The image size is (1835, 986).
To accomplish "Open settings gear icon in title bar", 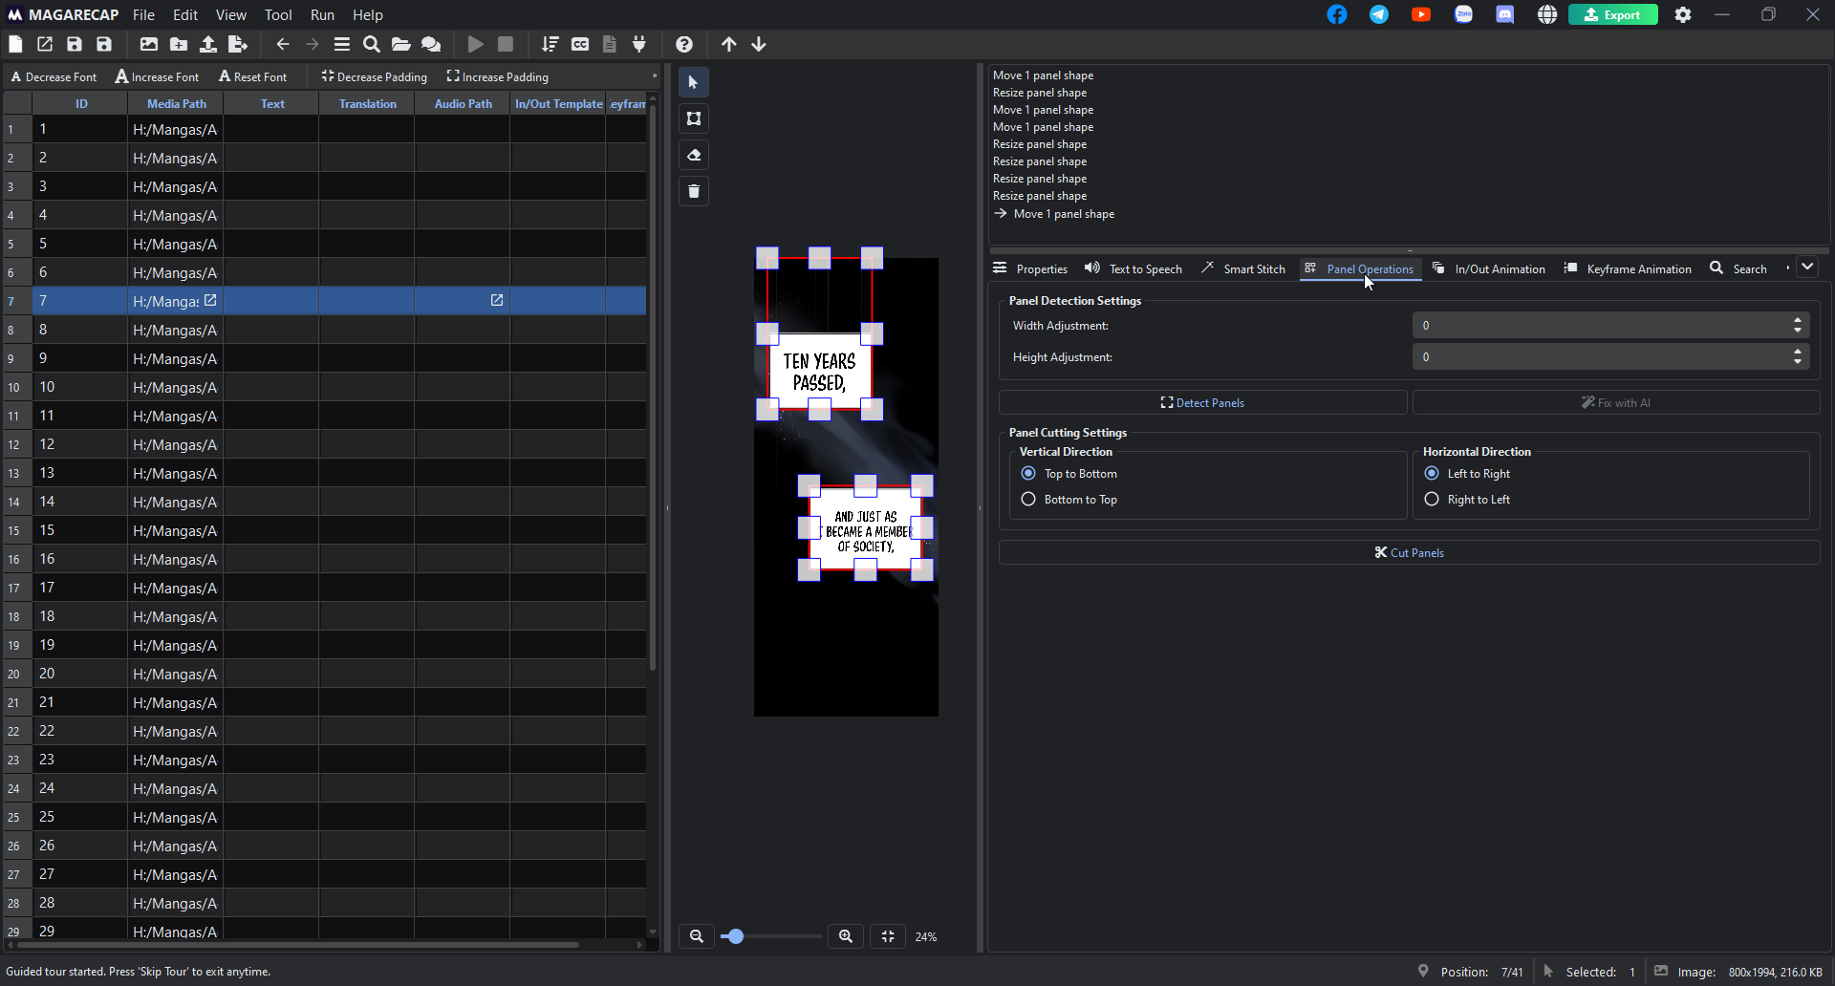I will pyautogui.click(x=1683, y=14).
